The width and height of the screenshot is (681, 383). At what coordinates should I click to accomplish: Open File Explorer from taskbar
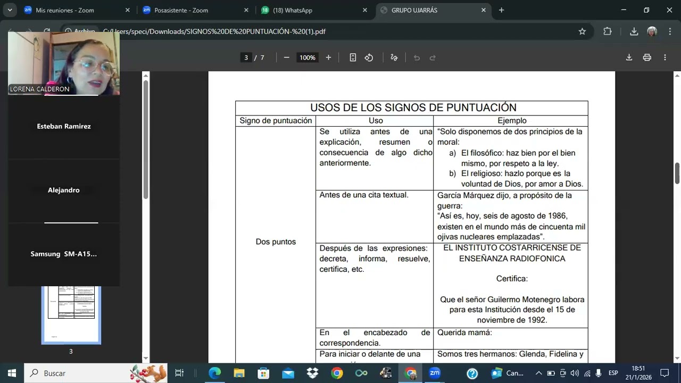[x=239, y=373]
